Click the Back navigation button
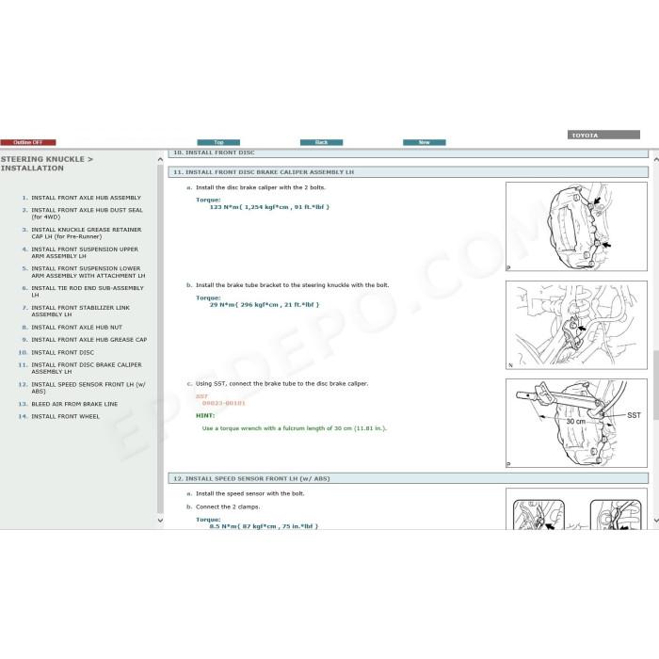659x659 pixels. 322,142
